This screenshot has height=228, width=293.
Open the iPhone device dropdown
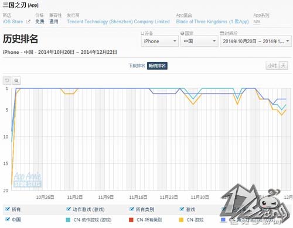tap(160, 41)
